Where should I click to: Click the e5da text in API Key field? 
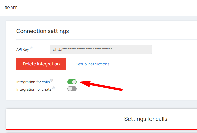pyautogui.click(x=57, y=49)
